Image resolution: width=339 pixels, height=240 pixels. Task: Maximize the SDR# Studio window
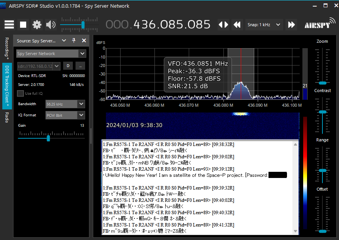326,6
